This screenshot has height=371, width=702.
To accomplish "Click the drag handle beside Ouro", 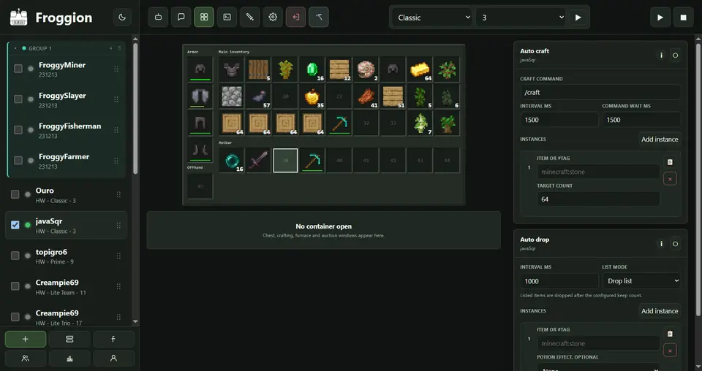I will pos(118,194).
